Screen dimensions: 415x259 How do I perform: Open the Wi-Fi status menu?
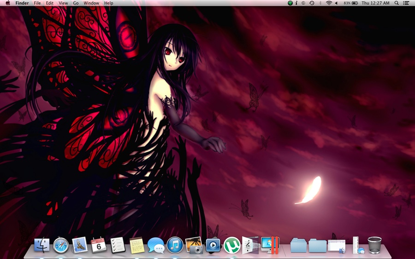coord(329,3)
